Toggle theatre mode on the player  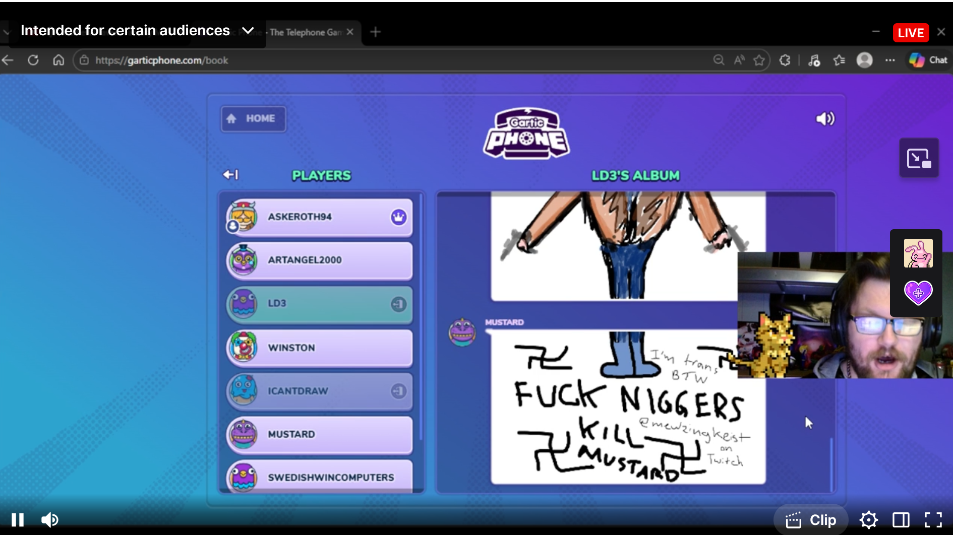(901, 520)
